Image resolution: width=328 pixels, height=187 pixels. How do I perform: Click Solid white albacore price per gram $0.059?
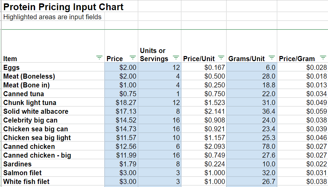pyautogui.click(x=303, y=111)
